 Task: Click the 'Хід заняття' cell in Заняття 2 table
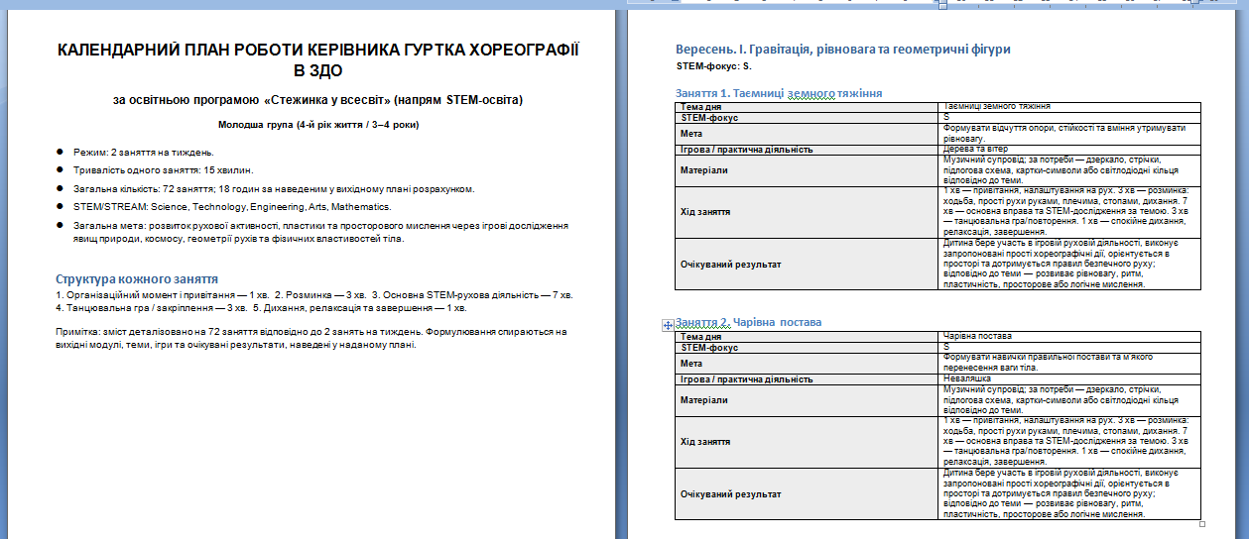807,442
